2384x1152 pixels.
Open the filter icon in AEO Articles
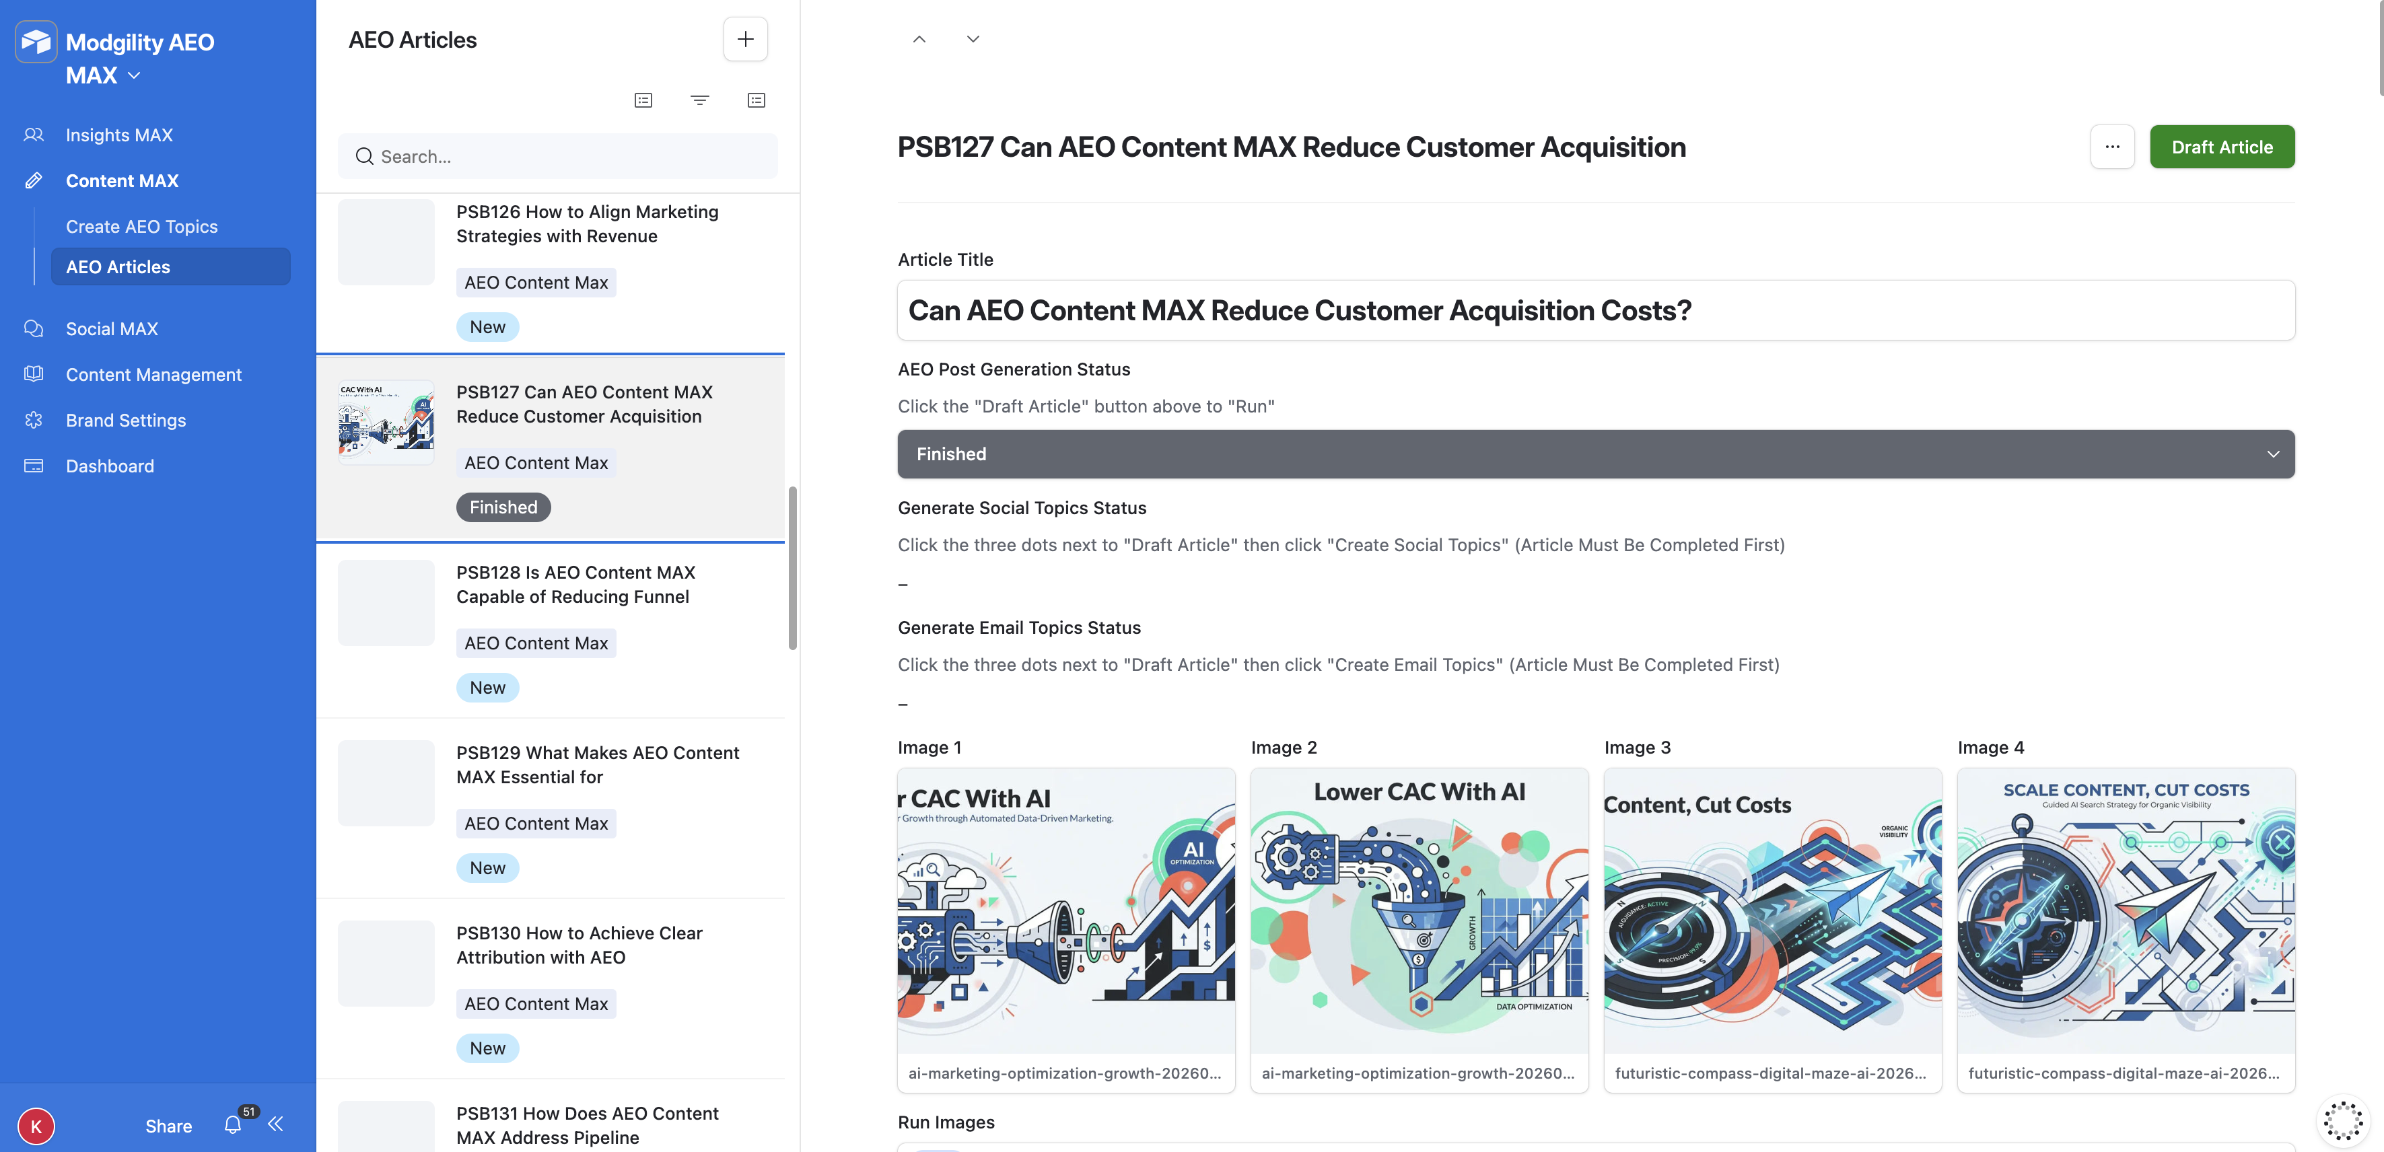click(700, 100)
